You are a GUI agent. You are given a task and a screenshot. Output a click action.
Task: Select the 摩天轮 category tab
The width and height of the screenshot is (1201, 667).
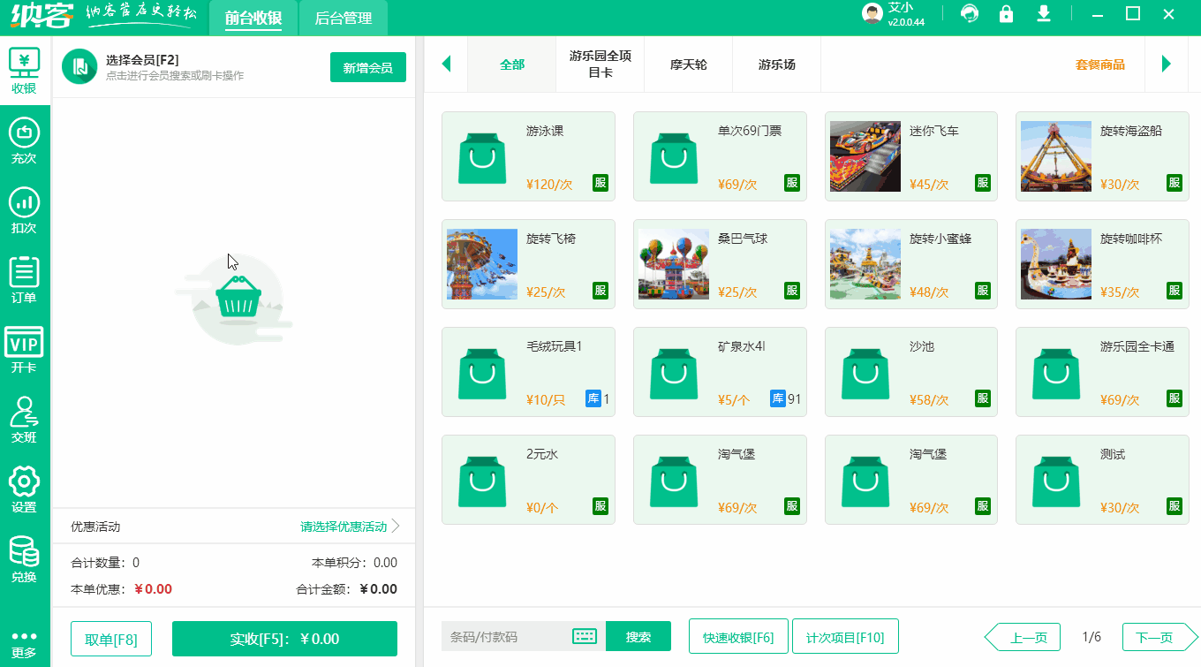tap(688, 64)
